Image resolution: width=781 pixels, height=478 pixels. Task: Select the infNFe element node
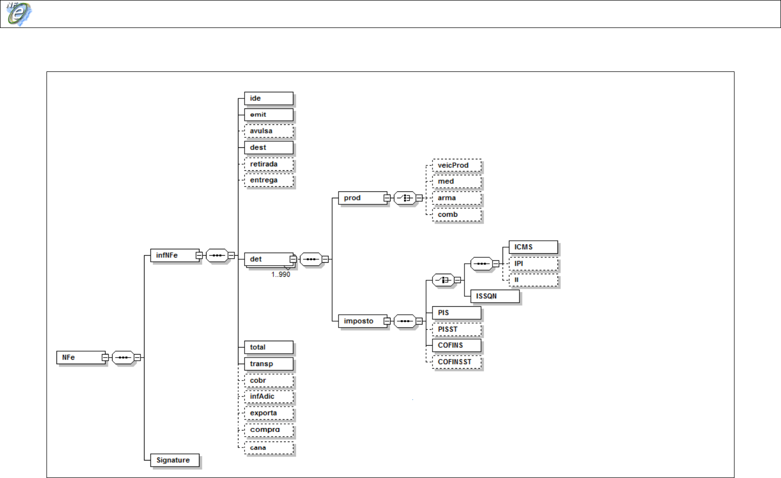tap(175, 255)
